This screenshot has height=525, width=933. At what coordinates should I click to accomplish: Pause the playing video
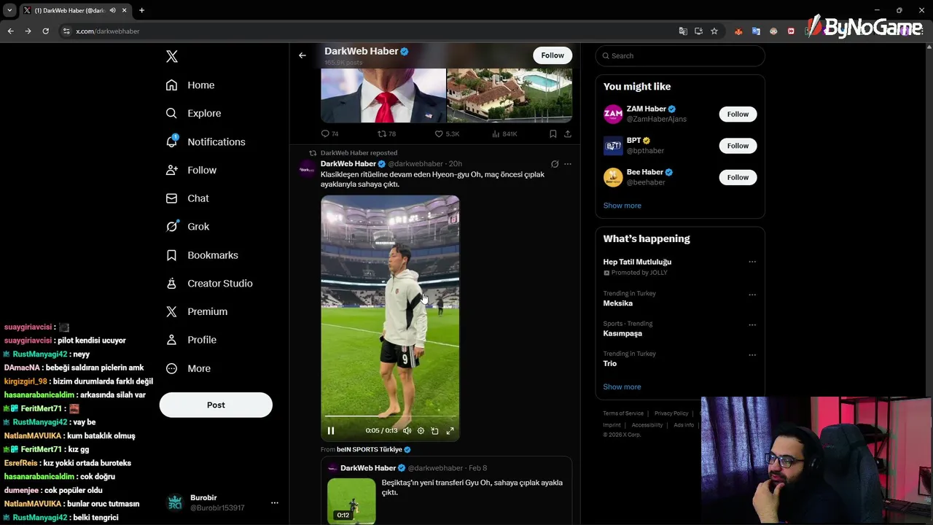pyautogui.click(x=331, y=431)
